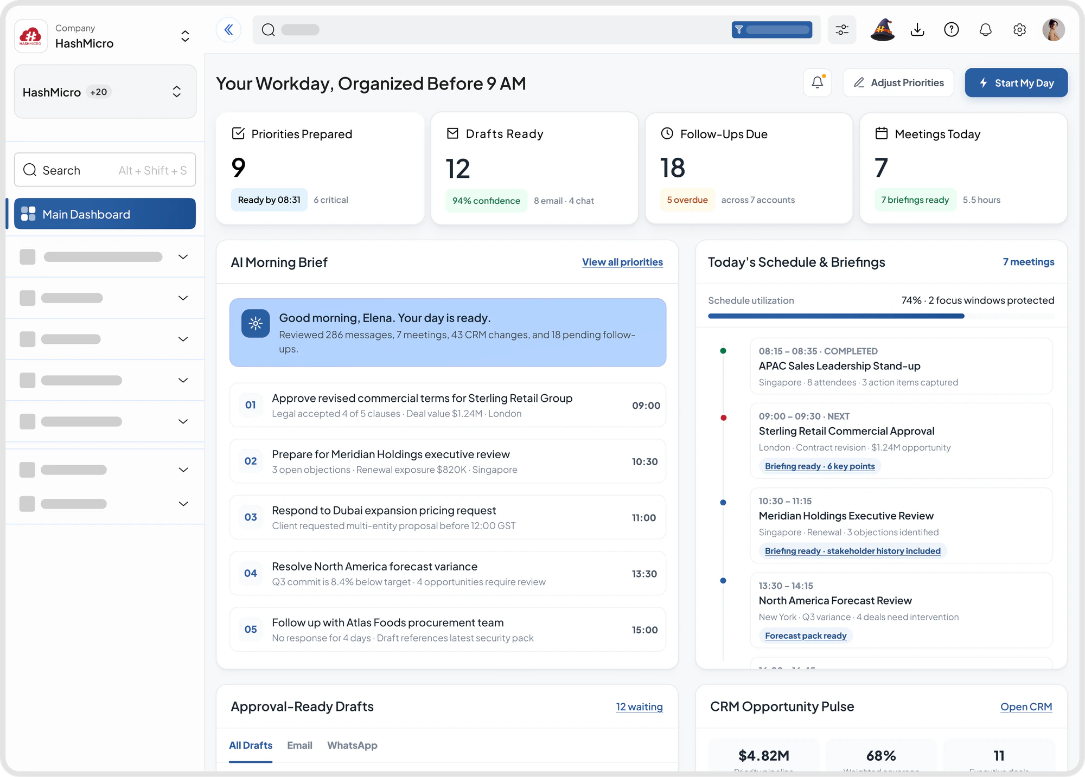
Task: Click the Adjust Priorities button
Action: [x=898, y=82]
